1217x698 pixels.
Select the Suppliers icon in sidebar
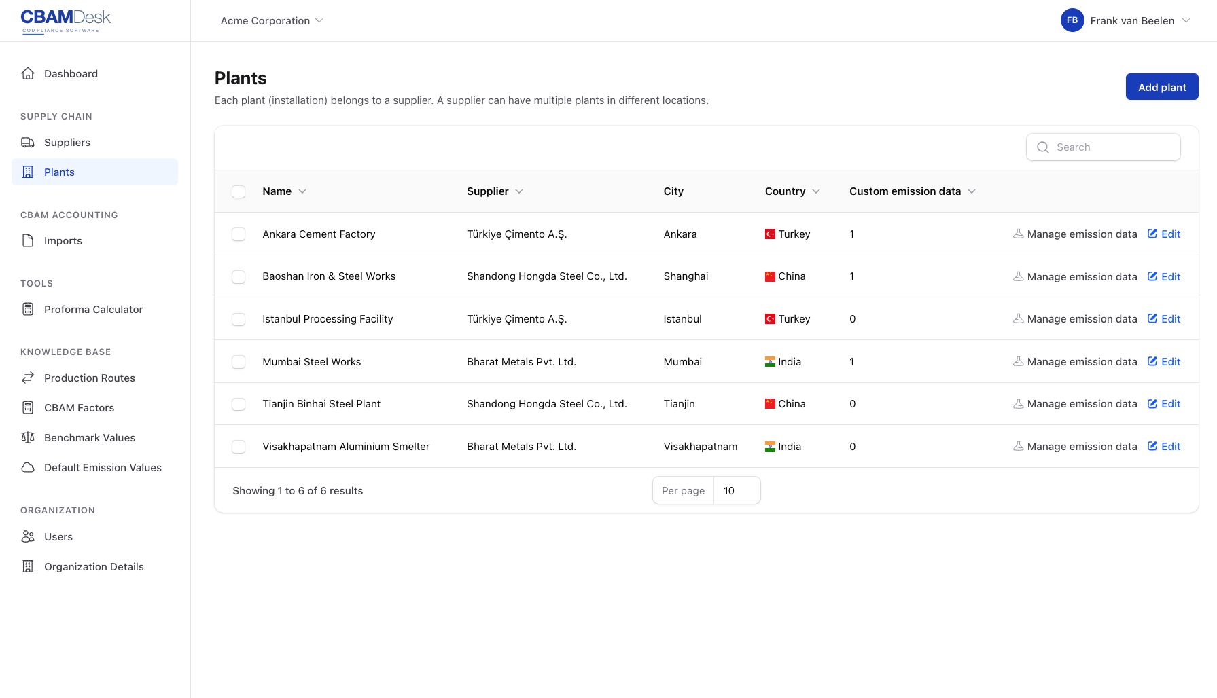tap(27, 142)
